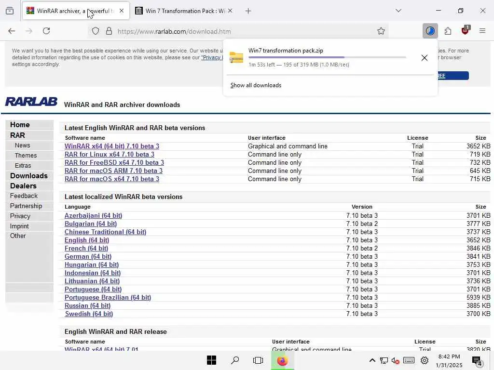Open the extensions puzzle-piece icon
The image size is (494, 370).
click(448, 31)
